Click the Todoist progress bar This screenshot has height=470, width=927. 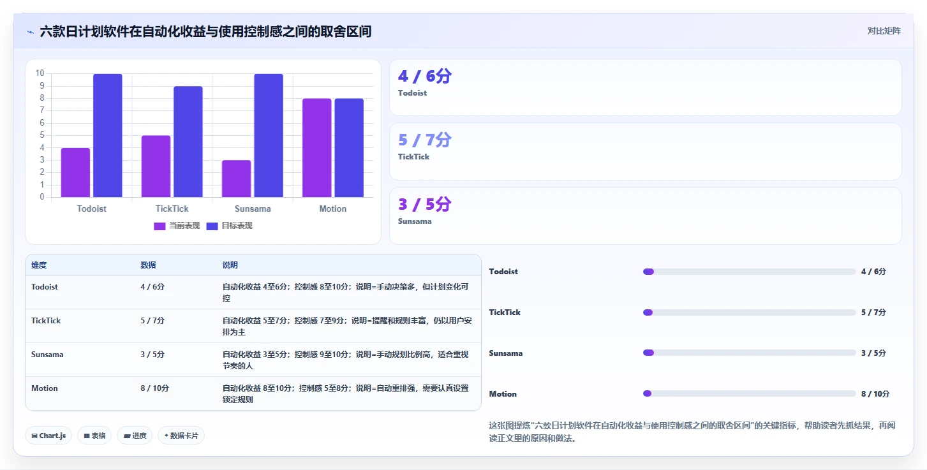(750, 272)
